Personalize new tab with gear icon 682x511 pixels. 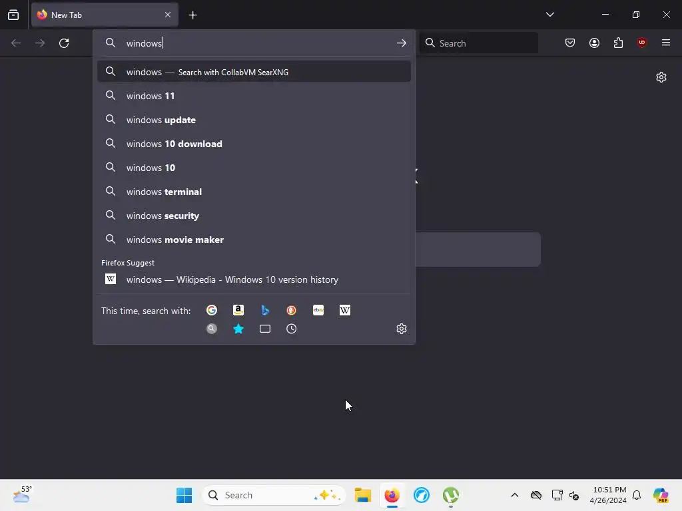click(661, 77)
